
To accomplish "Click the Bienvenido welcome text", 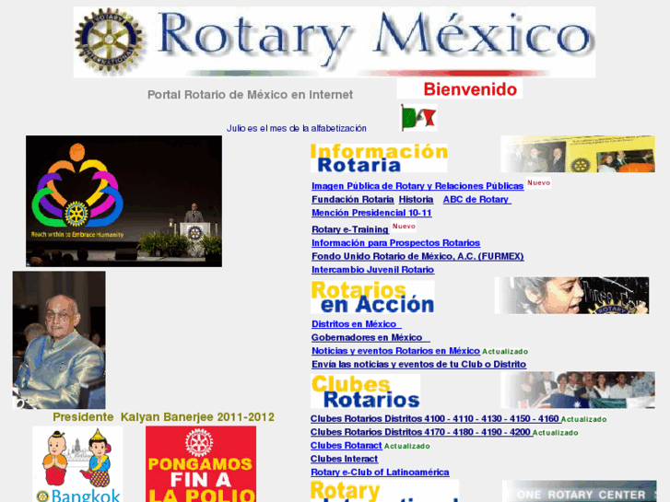I will pos(470,89).
